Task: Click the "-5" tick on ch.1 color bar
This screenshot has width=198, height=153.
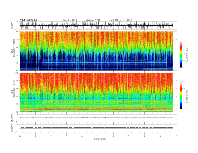Action: coord(184,54)
